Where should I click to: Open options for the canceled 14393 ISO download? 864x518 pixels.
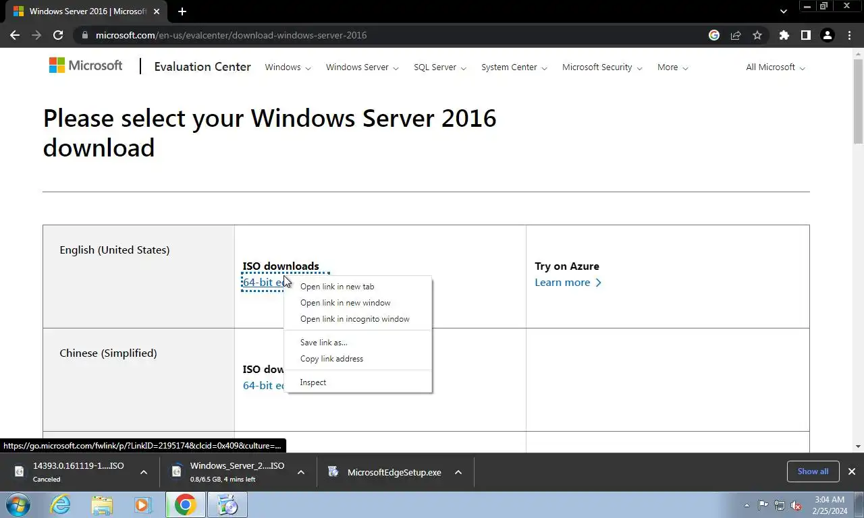point(144,472)
